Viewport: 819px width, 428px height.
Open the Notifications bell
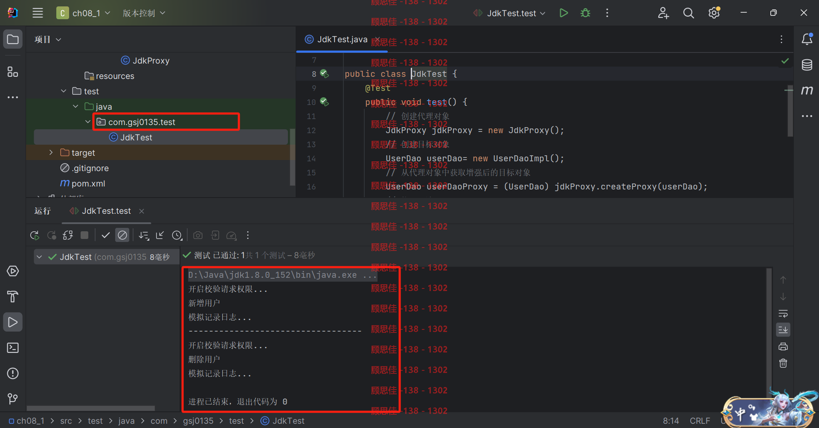tap(807, 39)
